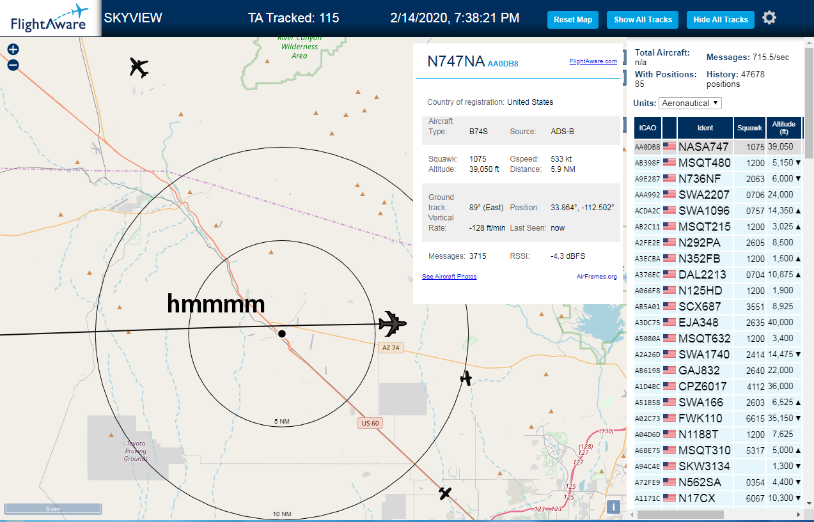Select the SWA2207 flight

point(717,195)
